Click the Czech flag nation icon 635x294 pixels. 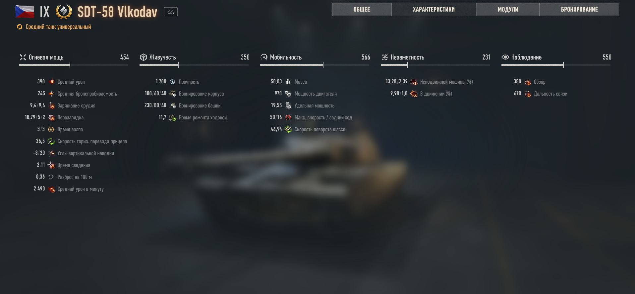[x=25, y=12]
